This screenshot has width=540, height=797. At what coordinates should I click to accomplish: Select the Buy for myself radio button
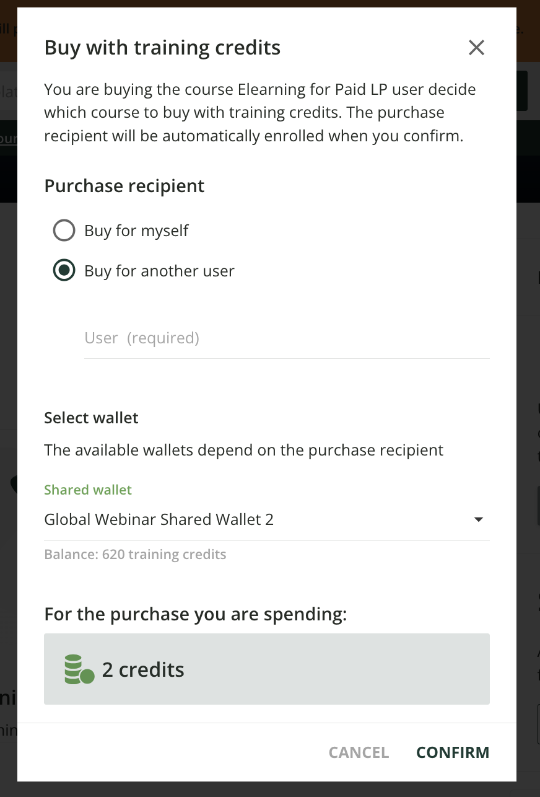64,231
